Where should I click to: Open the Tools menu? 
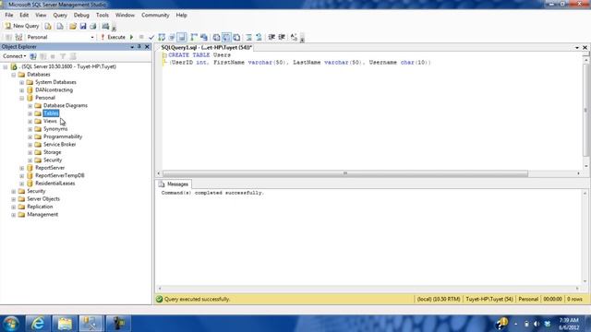click(x=103, y=15)
